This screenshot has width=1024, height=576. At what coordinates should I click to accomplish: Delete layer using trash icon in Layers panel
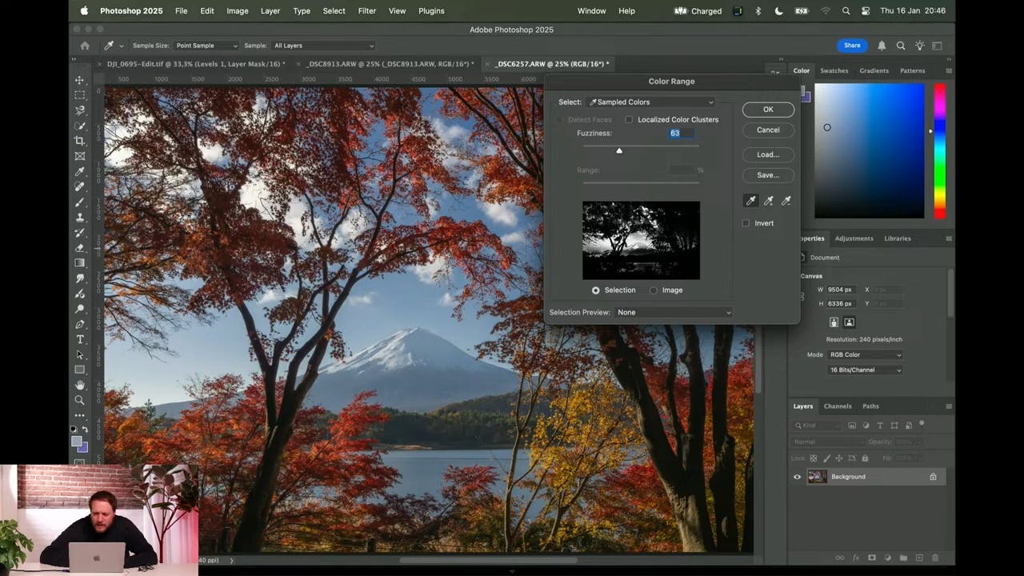coord(934,558)
